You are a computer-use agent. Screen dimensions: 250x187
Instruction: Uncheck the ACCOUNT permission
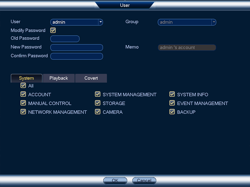(23, 94)
